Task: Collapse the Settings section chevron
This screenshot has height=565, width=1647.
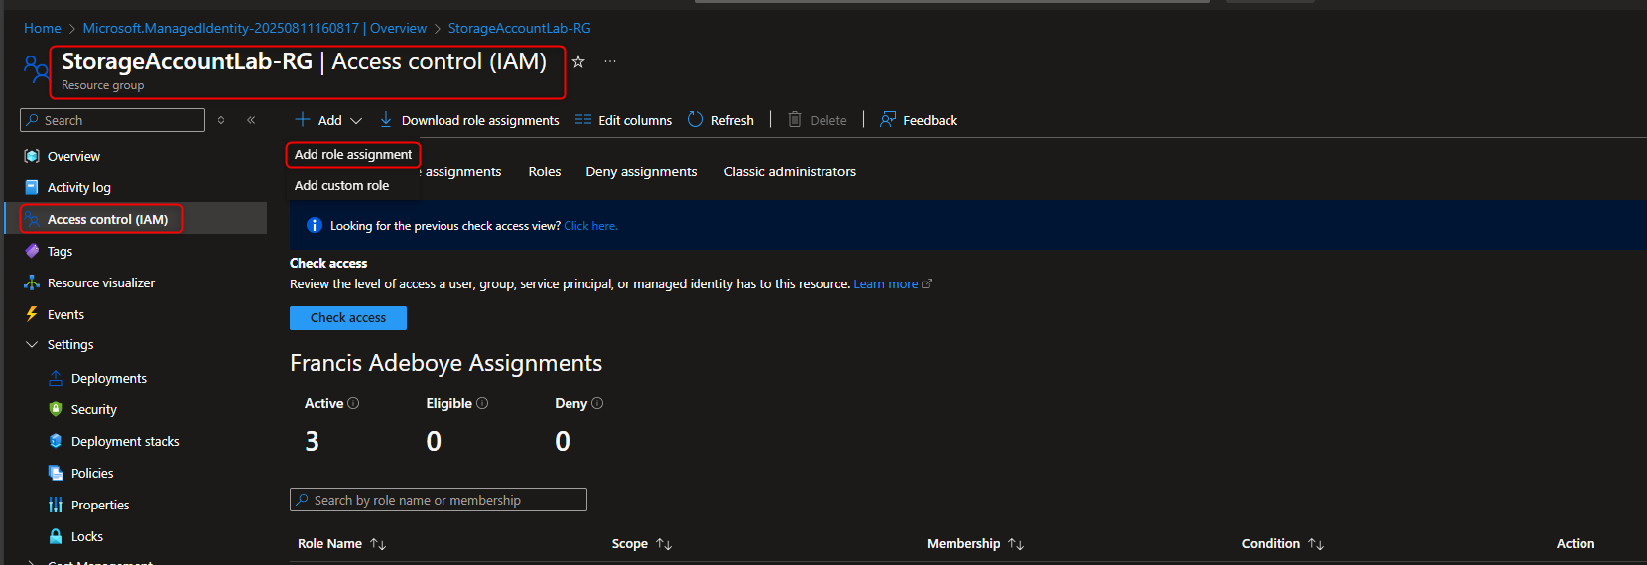Action: click(x=32, y=344)
